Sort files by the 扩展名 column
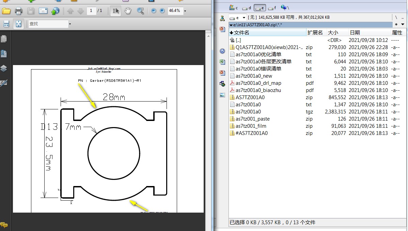Image resolution: width=408 pixels, height=231 pixels. tap(316, 33)
